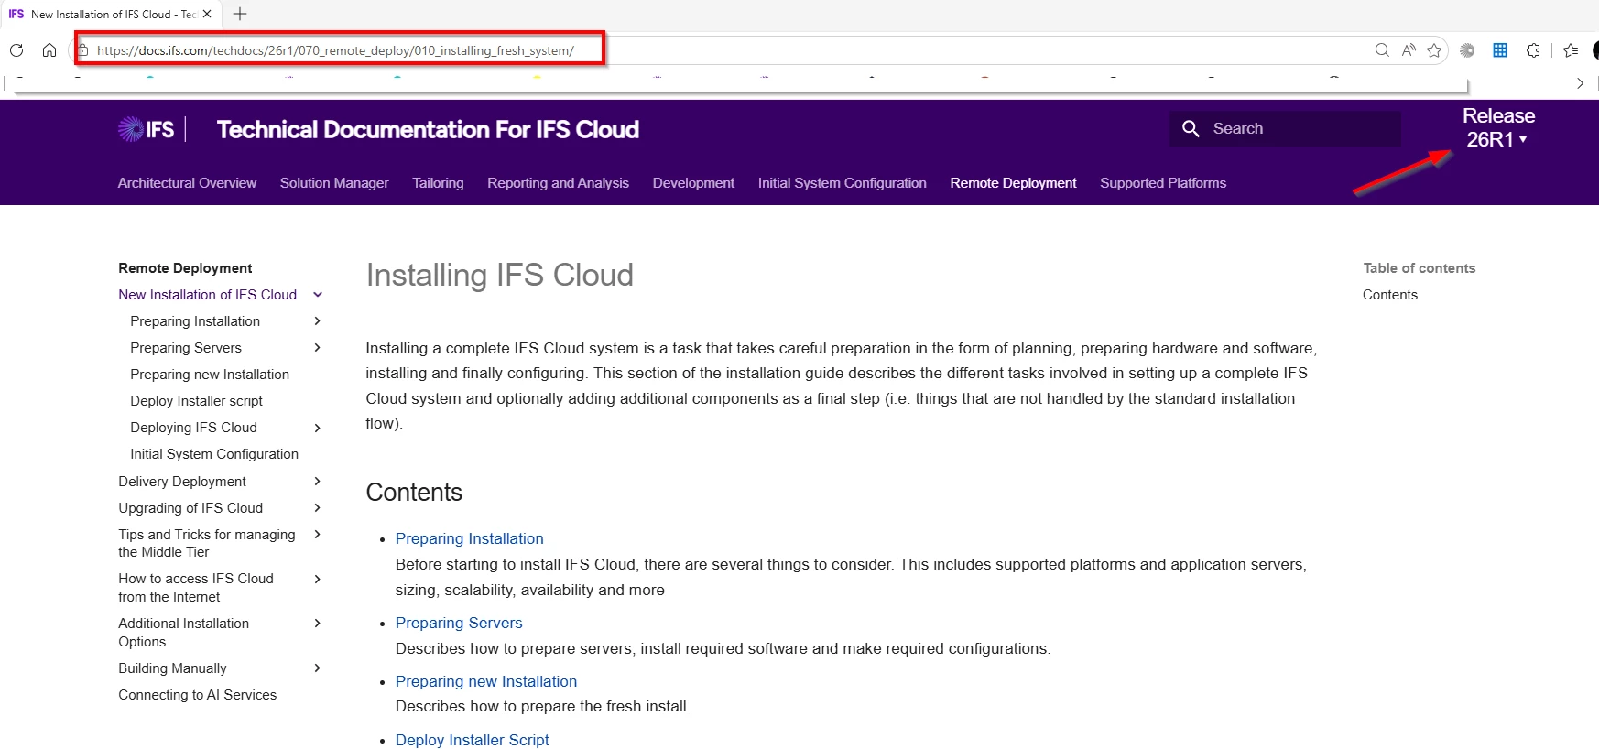Click the sidebar heading Remote Deployment
Screen dimensions: 1599x749
185,268
